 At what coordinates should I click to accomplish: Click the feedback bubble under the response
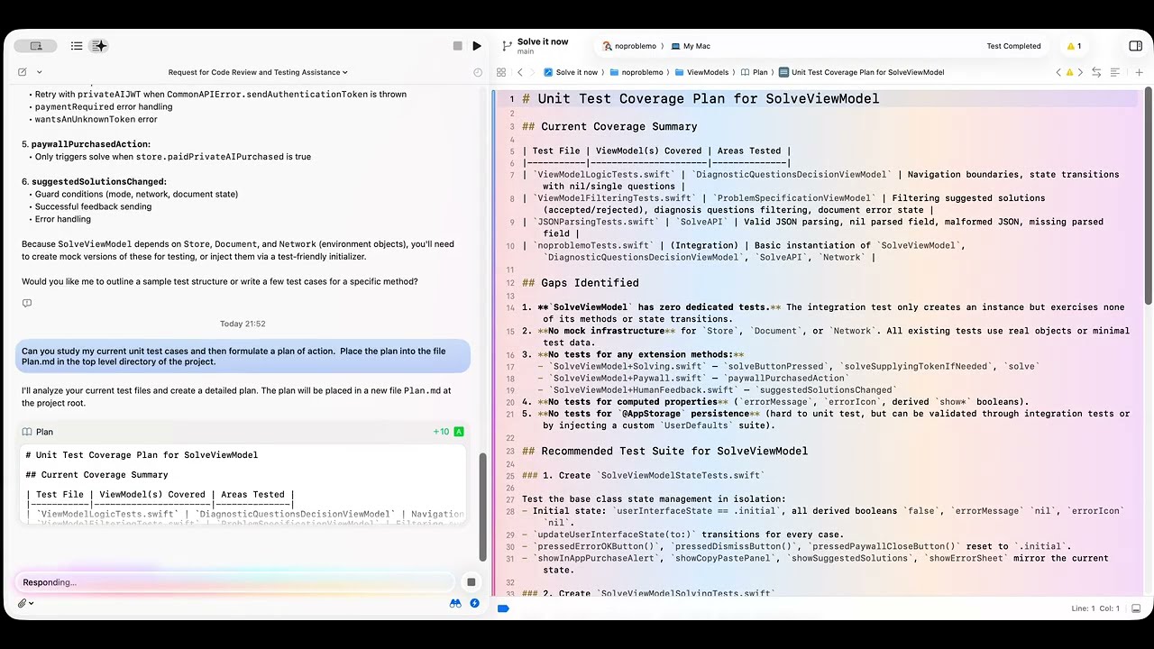point(27,303)
